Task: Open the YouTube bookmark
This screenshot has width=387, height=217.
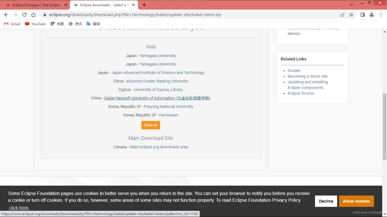Action: coord(35,24)
